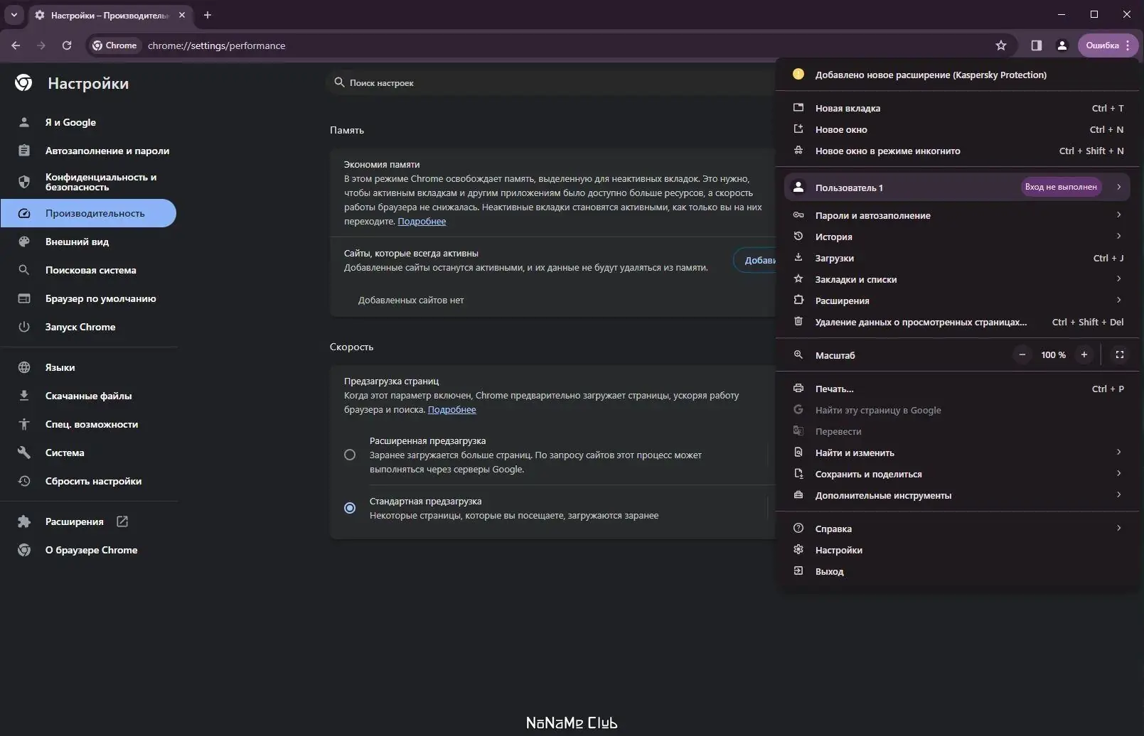Screen dimensions: 1144x736
Task: Expand the История submenu
Action: click(x=1118, y=237)
